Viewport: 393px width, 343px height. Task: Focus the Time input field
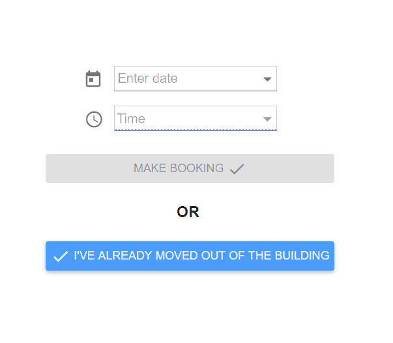pyautogui.click(x=196, y=118)
